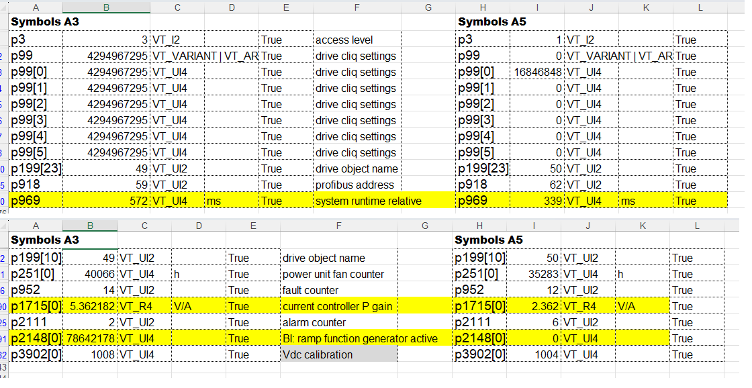The width and height of the screenshot is (752, 388).
Task: Click the cell showing 5.362182
Action: [91, 306]
